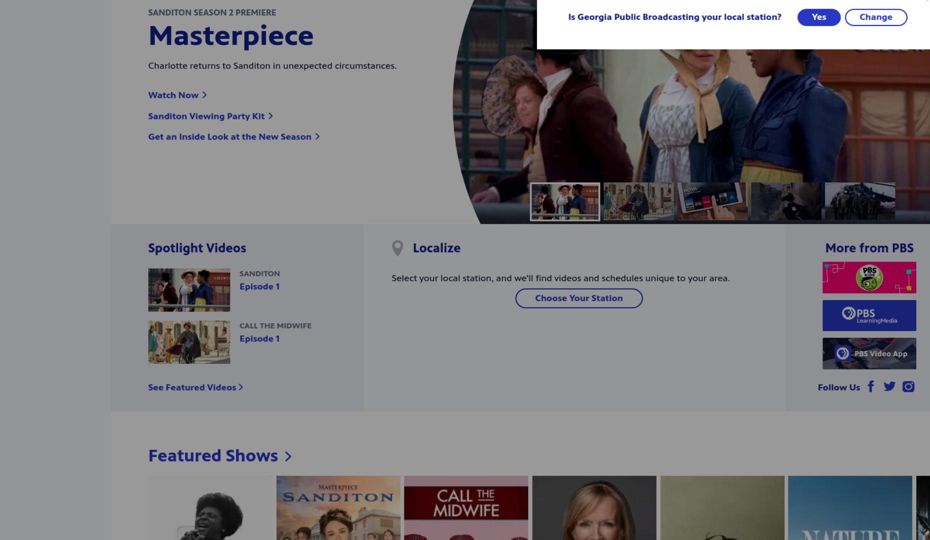This screenshot has height=540, width=930.
Task: Click the Featured Shows chevron arrow
Action: (x=288, y=456)
